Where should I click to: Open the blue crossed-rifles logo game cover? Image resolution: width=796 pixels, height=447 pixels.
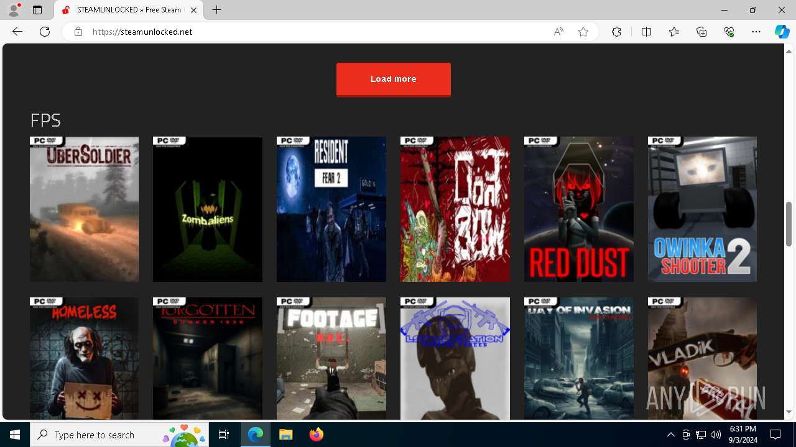coord(455,358)
